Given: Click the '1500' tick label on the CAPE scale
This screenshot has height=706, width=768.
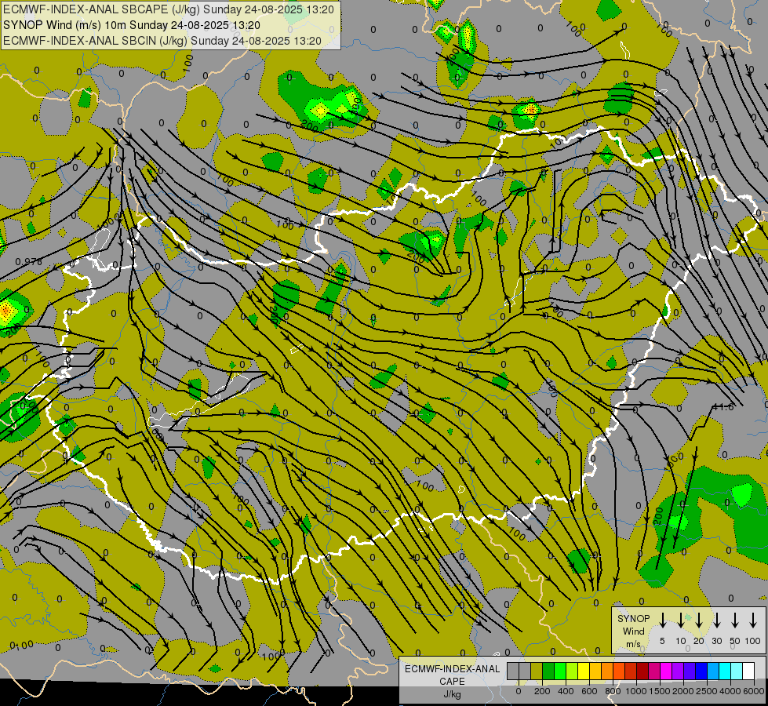Looking at the screenshot, I should [660, 691].
